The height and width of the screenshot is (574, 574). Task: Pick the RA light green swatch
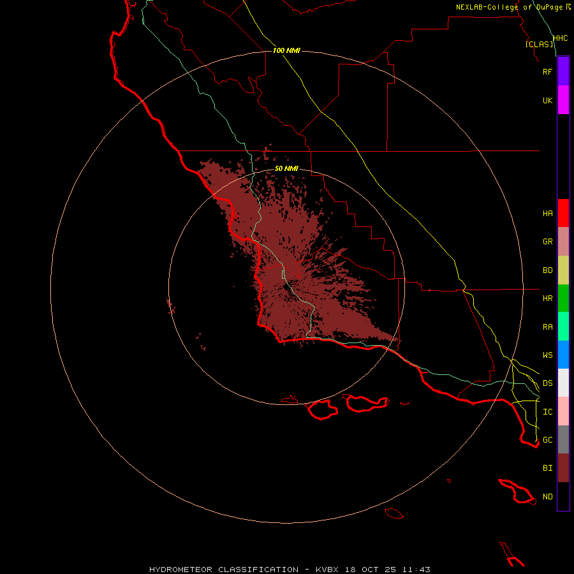(563, 327)
